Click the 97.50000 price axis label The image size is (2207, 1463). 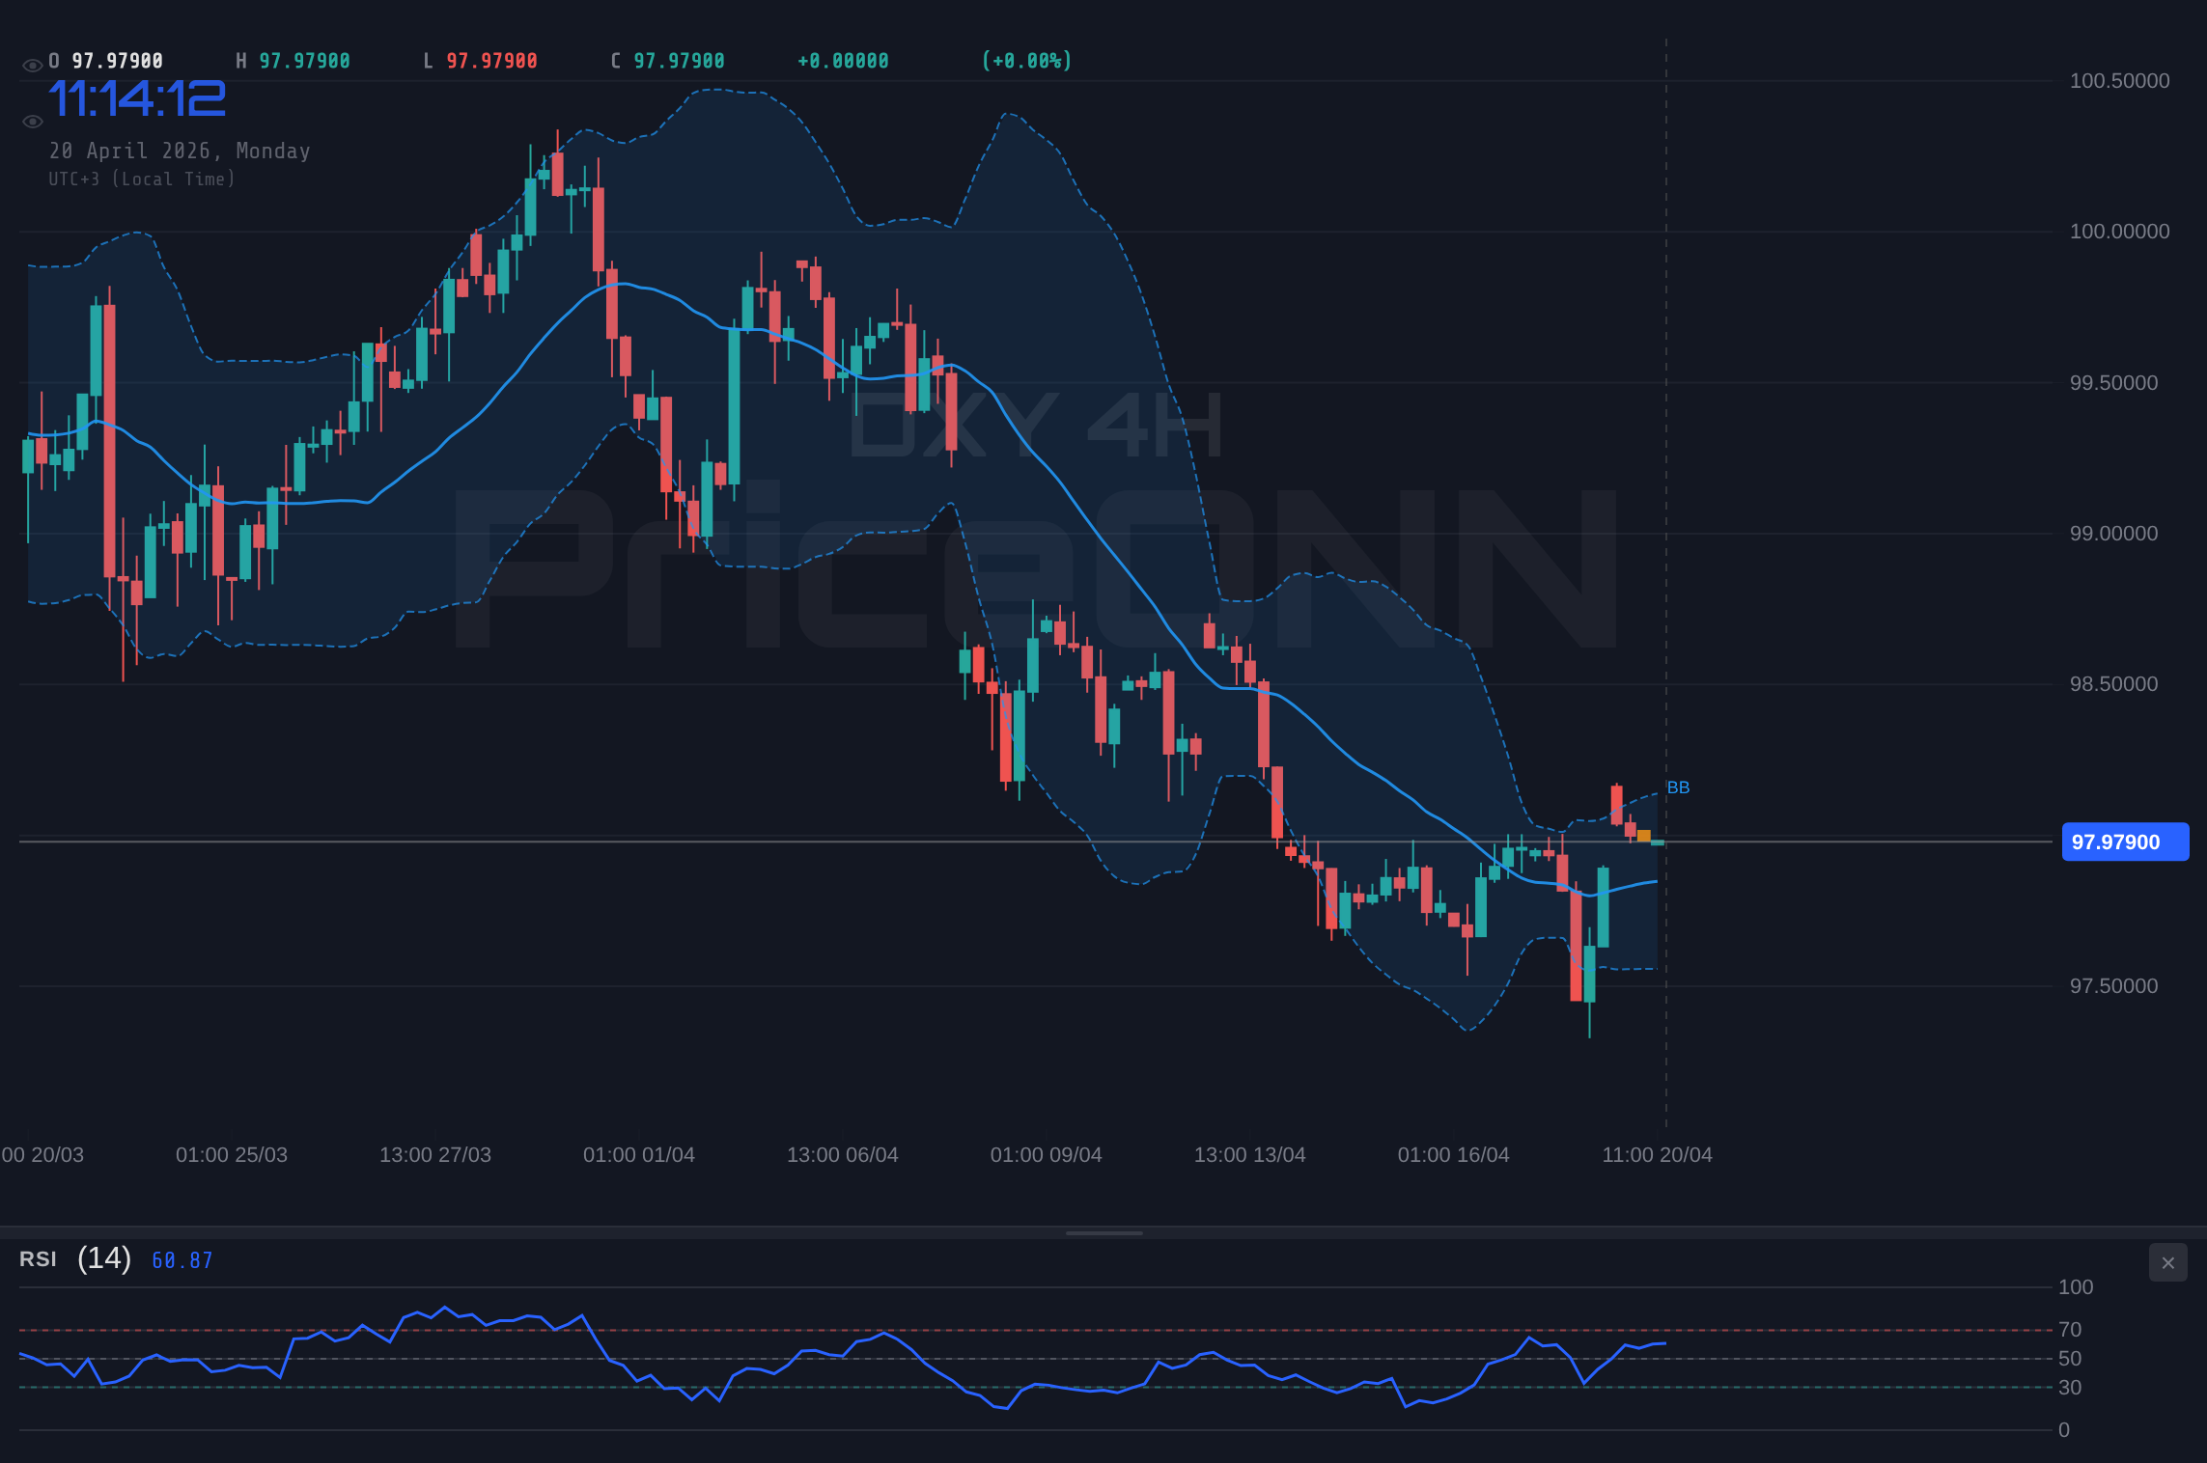(x=2113, y=986)
